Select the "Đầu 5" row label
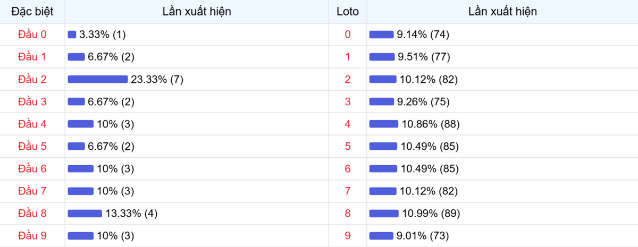The height and width of the screenshot is (247, 638). pyautogui.click(x=32, y=146)
